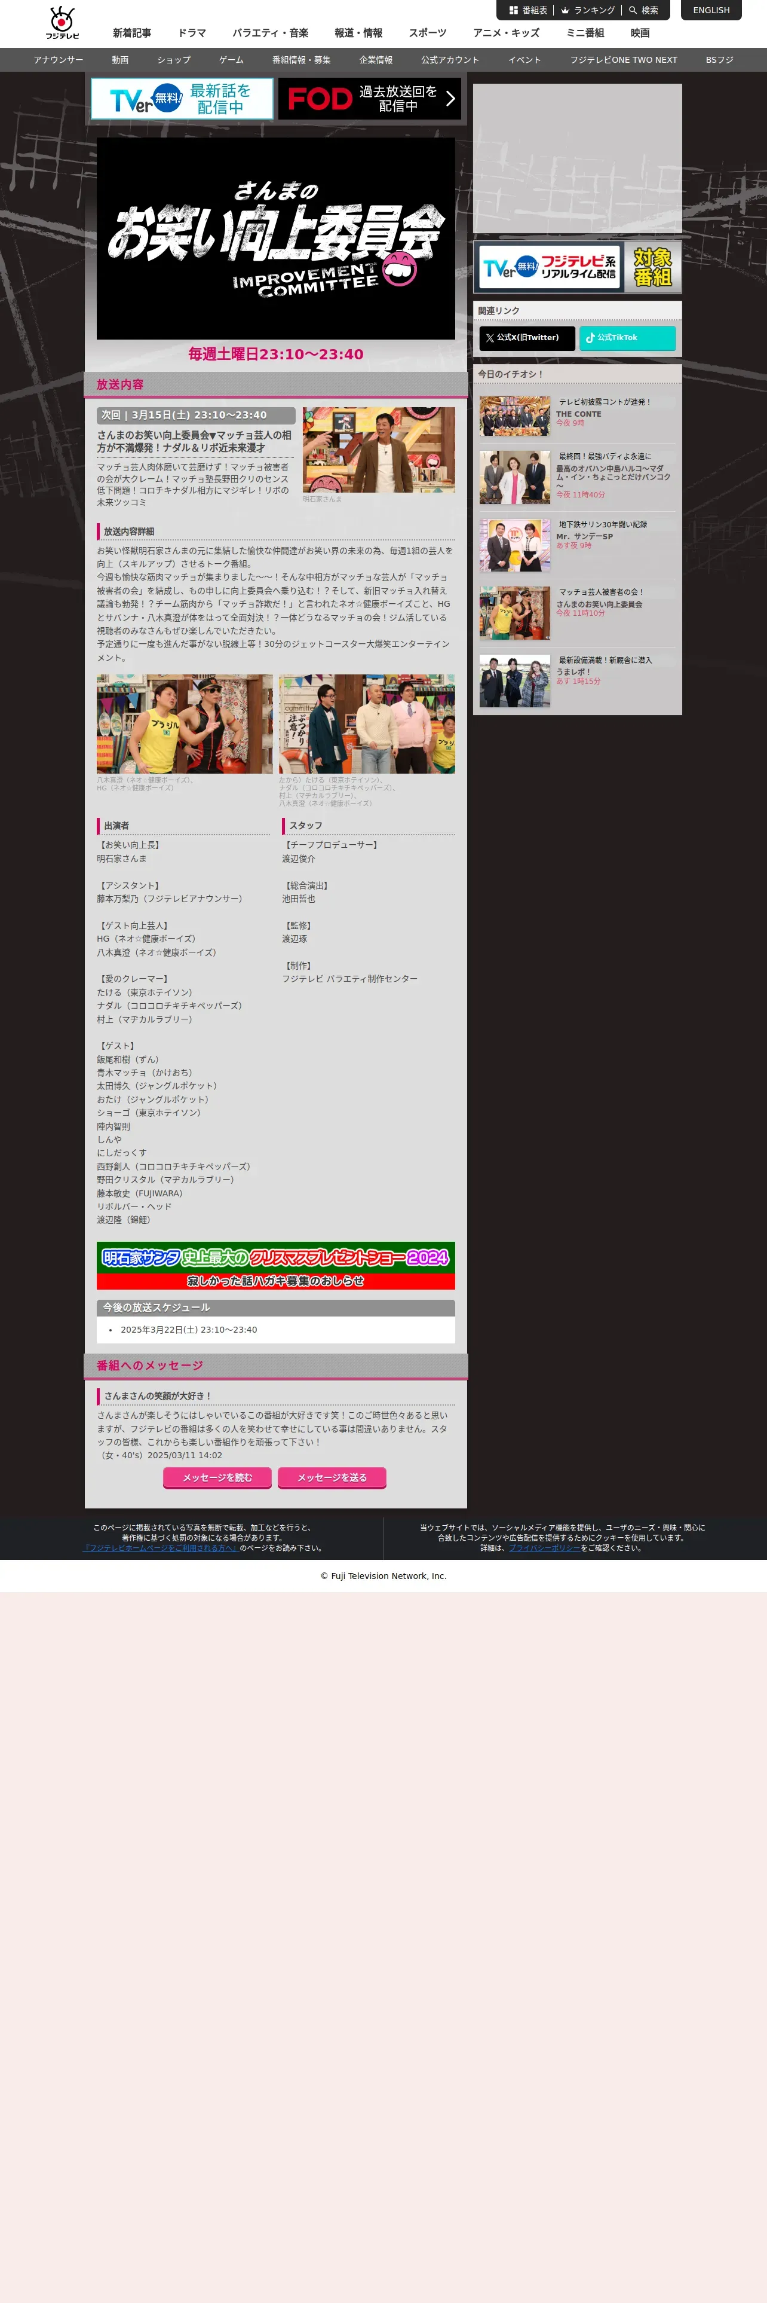This screenshot has height=2303, width=767.
Task: Click the 八木真澄 and HG photo
Action: (x=185, y=723)
